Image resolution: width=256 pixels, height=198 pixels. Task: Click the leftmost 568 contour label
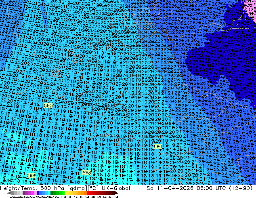click(31, 176)
